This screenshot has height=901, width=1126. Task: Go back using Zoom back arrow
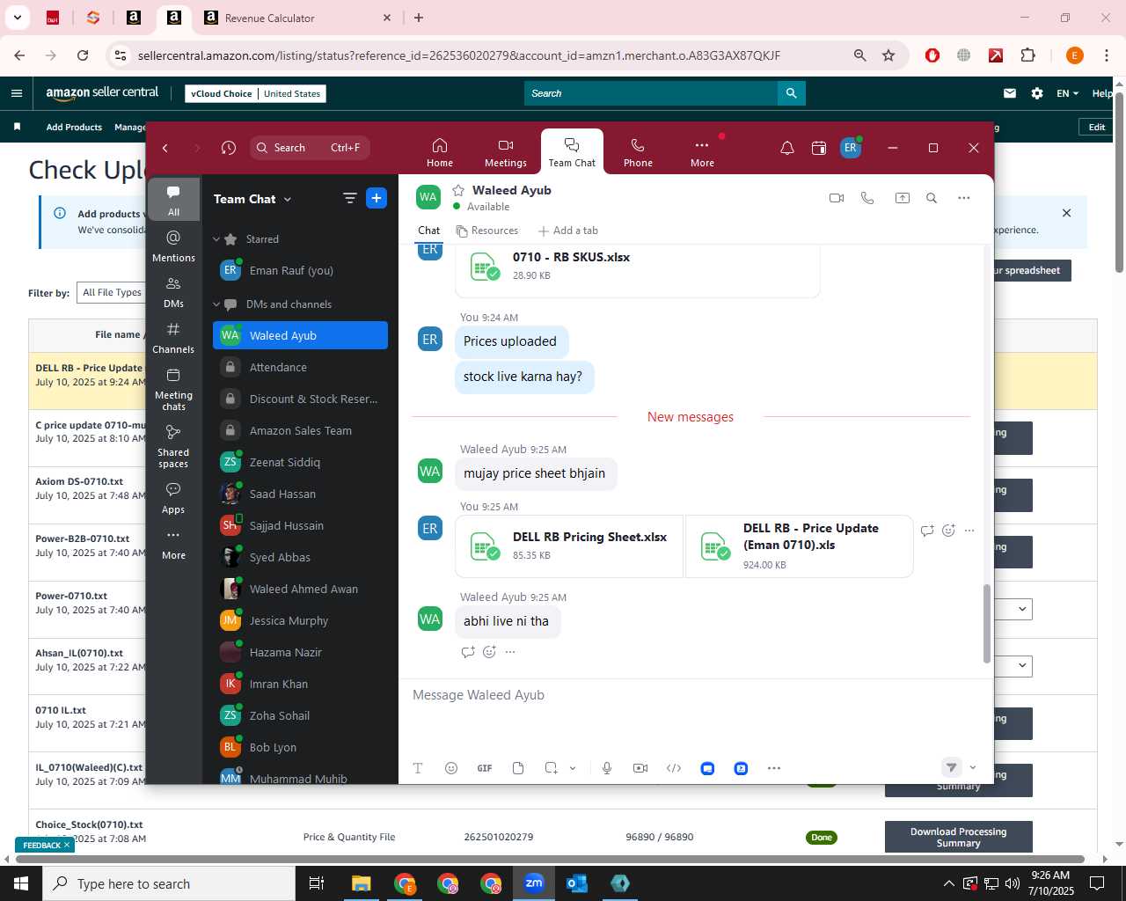point(165,148)
